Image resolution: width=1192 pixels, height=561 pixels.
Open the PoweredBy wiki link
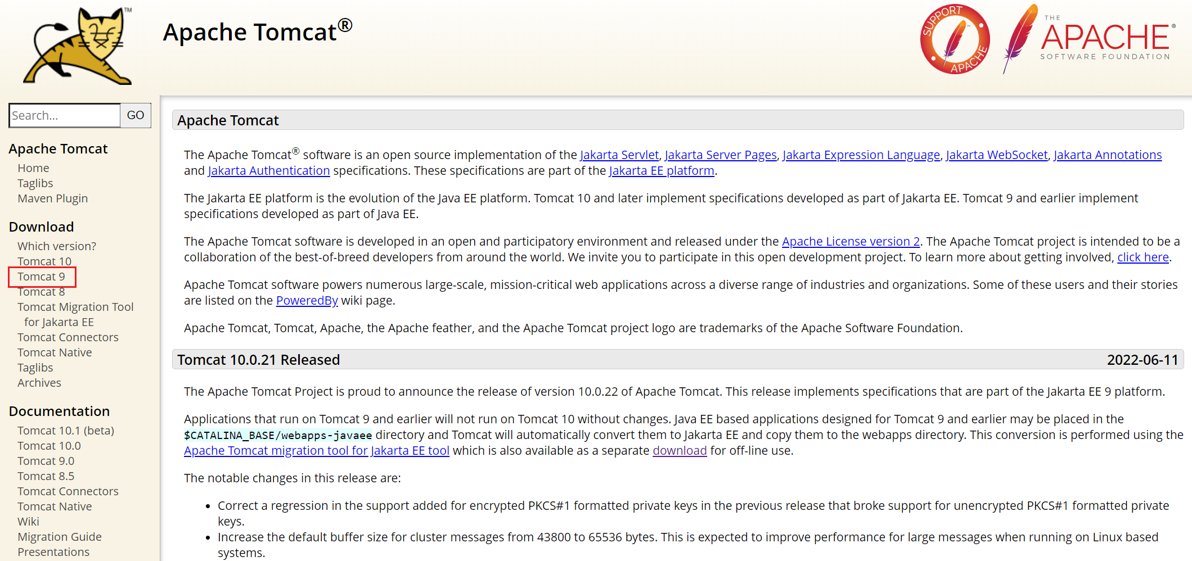[307, 301]
